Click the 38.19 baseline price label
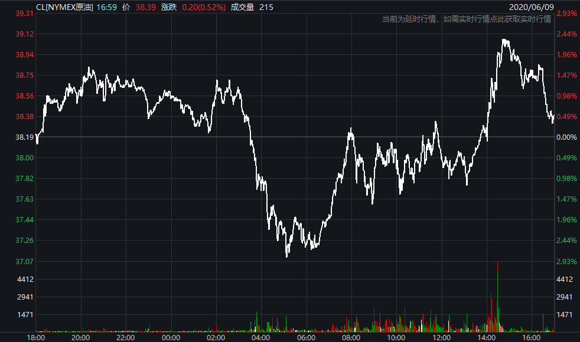 24,137
